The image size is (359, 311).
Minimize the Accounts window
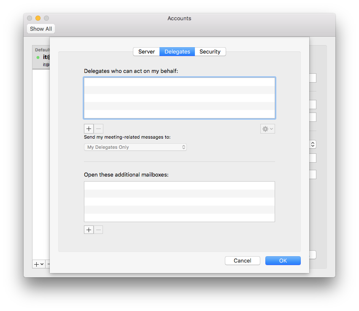point(38,18)
